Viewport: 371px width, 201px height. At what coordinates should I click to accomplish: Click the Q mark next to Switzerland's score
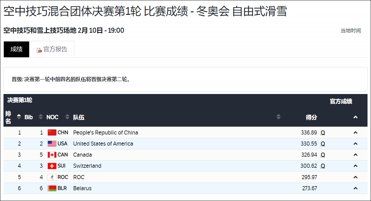pos(323,166)
